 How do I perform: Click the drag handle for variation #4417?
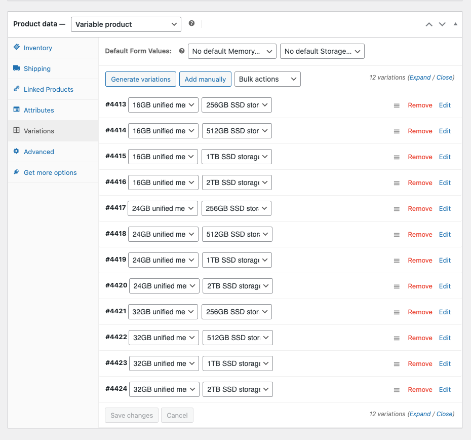tap(397, 209)
